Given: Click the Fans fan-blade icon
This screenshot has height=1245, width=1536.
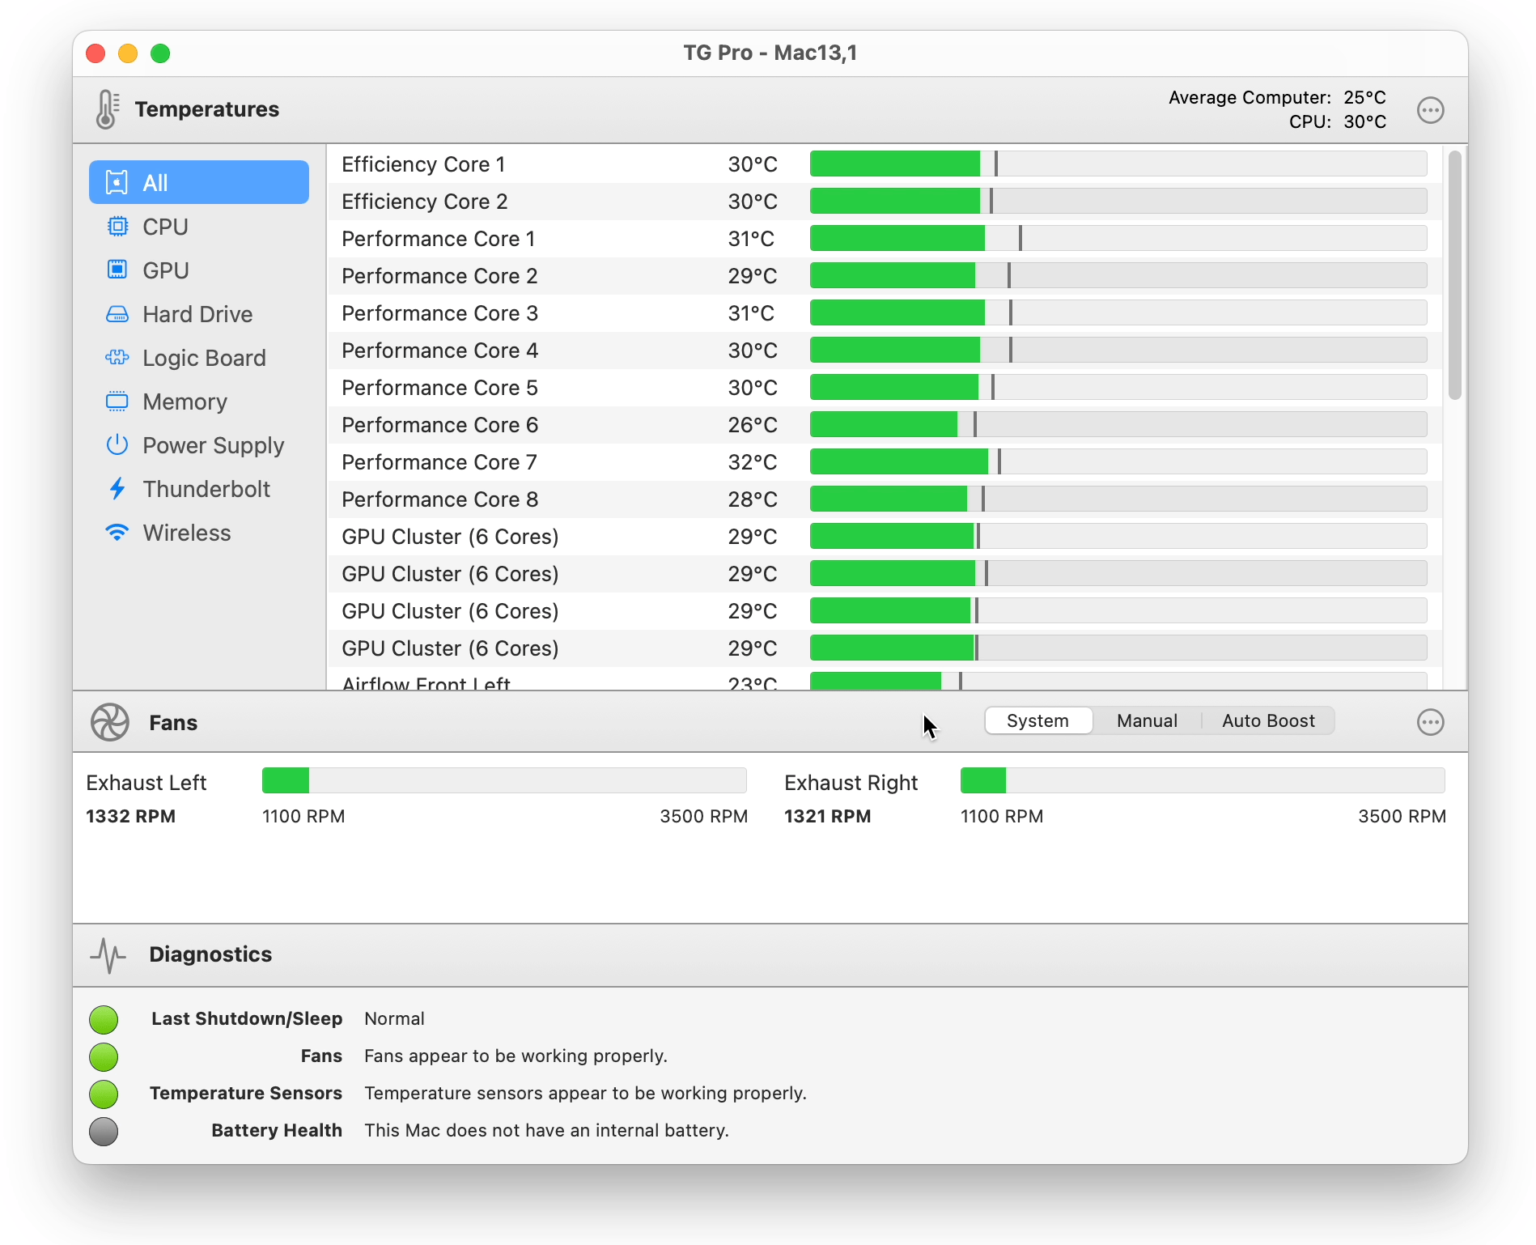Looking at the screenshot, I should [x=110, y=722].
